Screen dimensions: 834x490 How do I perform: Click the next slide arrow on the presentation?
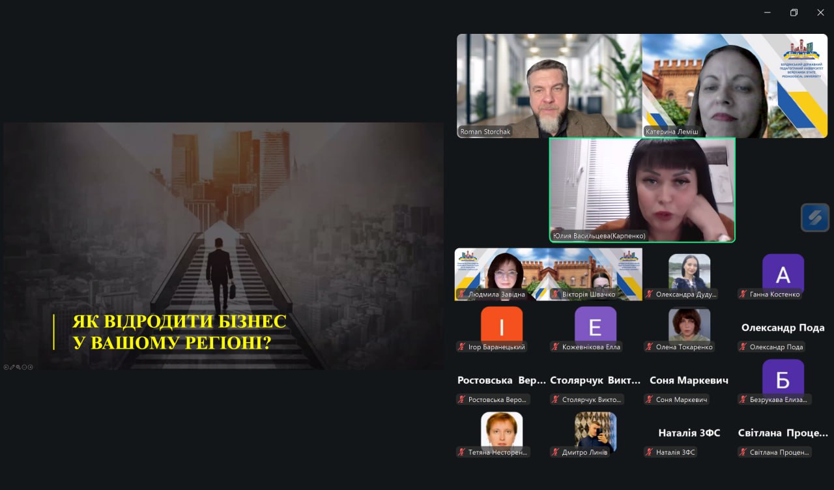[x=30, y=367]
